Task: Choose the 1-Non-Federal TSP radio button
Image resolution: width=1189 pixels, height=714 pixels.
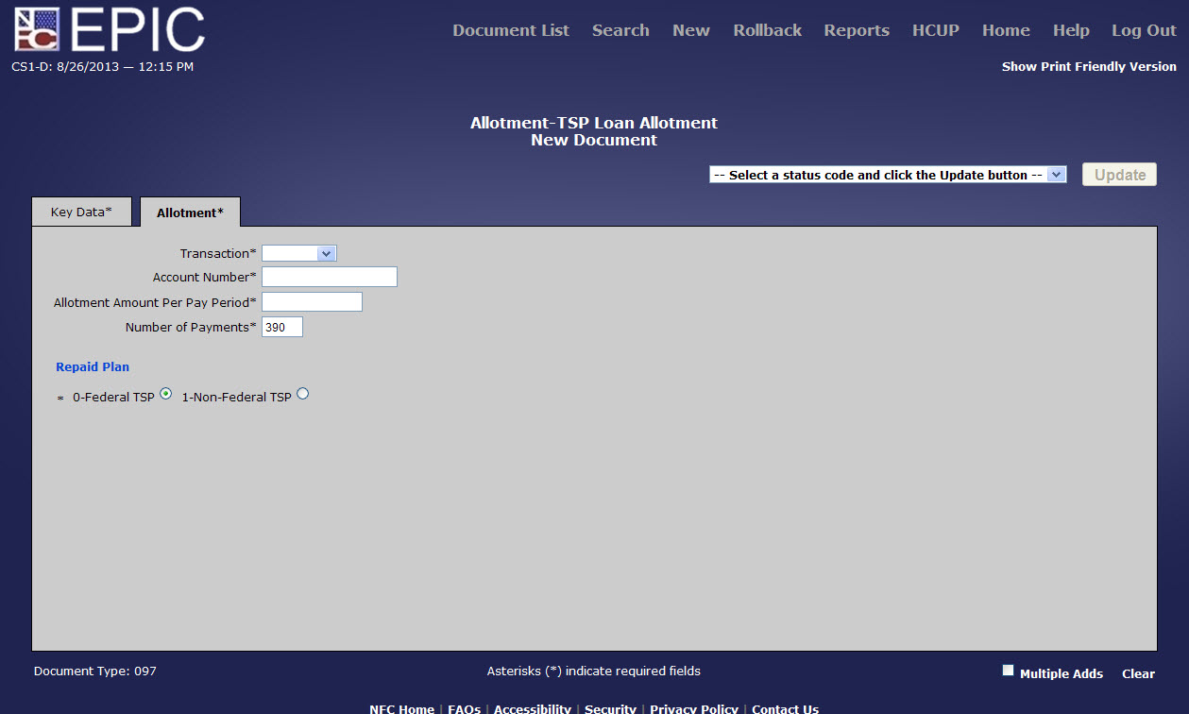Action: pos(302,395)
